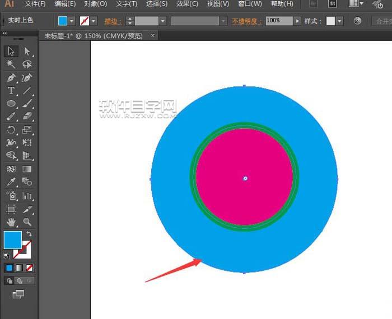Select the Ellipse tool
The width and height of the screenshot is (392, 319).
(11, 104)
